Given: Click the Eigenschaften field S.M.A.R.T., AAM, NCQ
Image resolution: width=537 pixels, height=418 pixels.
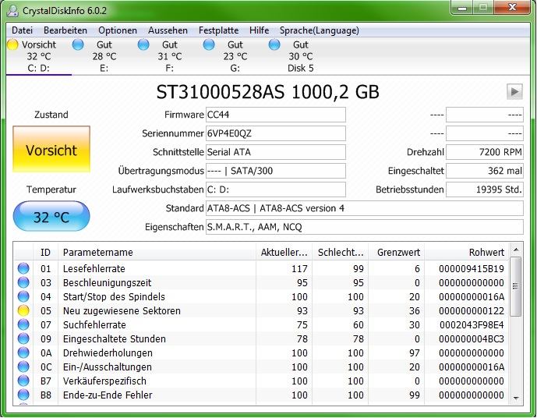Looking at the screenshot, I should tap(365, 227).
